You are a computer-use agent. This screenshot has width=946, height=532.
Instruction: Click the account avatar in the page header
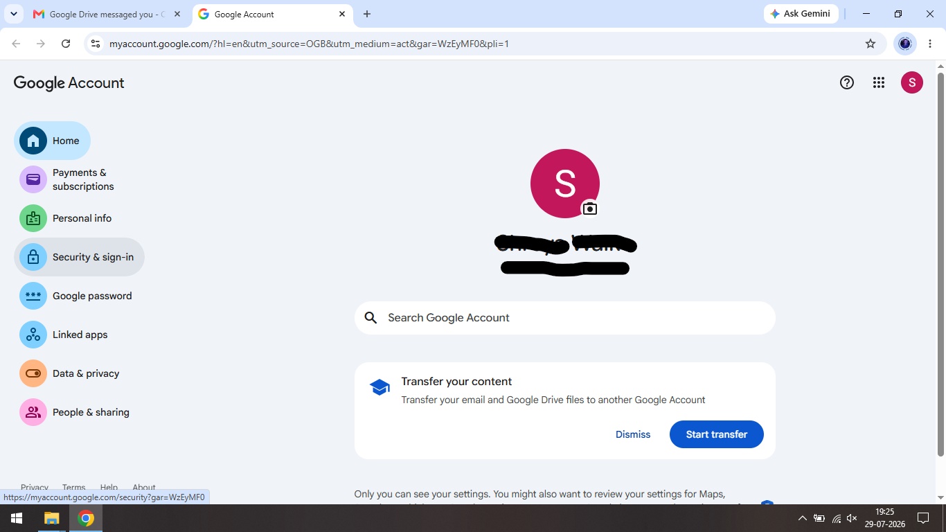point(911,82)
